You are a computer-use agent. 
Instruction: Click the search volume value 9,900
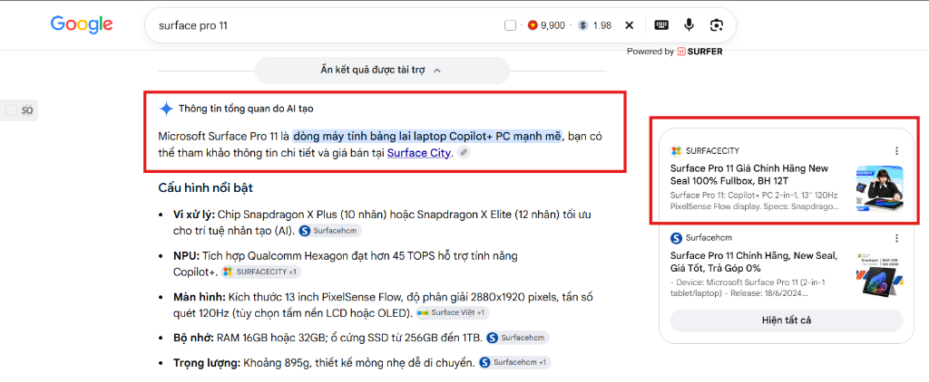tap(553, 25)
